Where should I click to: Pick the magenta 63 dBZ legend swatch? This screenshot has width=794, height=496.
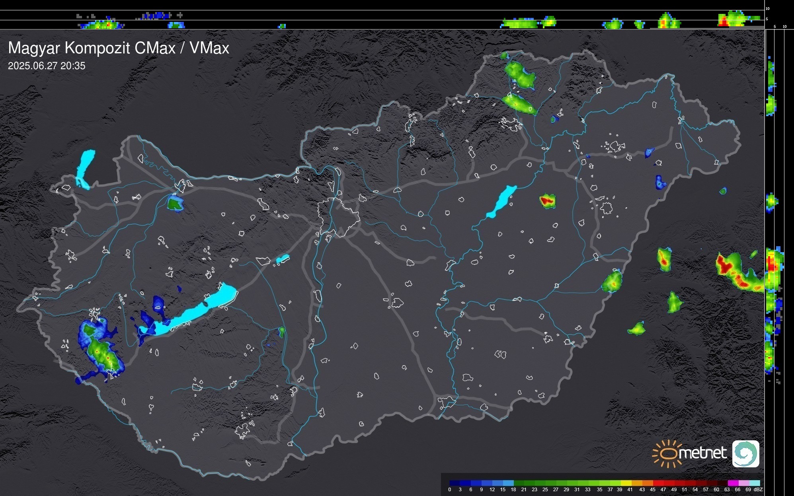coord(733,483)
